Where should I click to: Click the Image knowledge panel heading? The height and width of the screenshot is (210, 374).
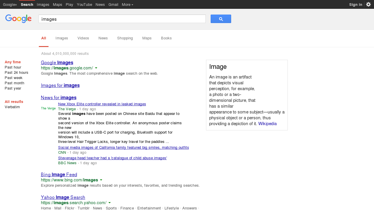pyautogui.click(x=218, y=67)
